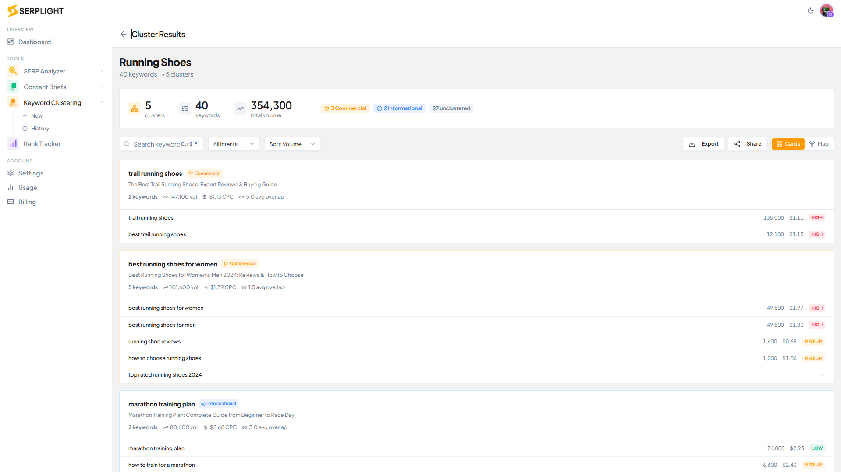Click the Serplight logo

tap(35, 10)
